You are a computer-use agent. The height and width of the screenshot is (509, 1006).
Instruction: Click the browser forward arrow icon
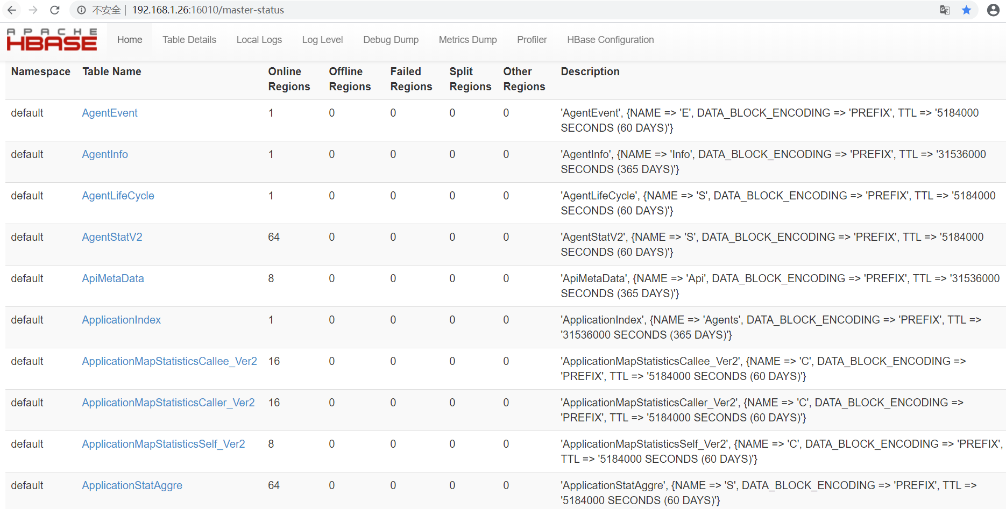point(33,10)
